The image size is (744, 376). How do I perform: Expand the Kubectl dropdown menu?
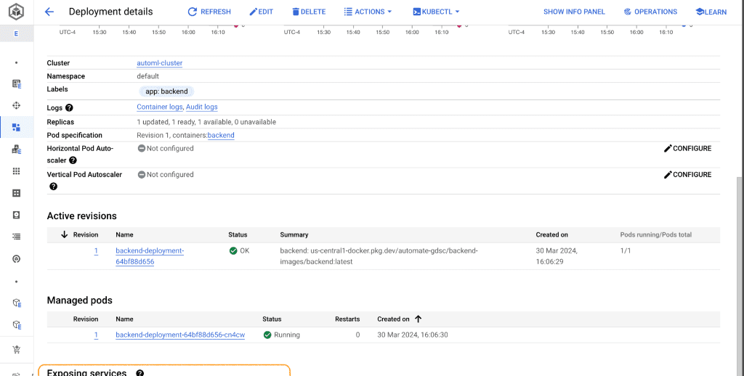tap(436, 12)
